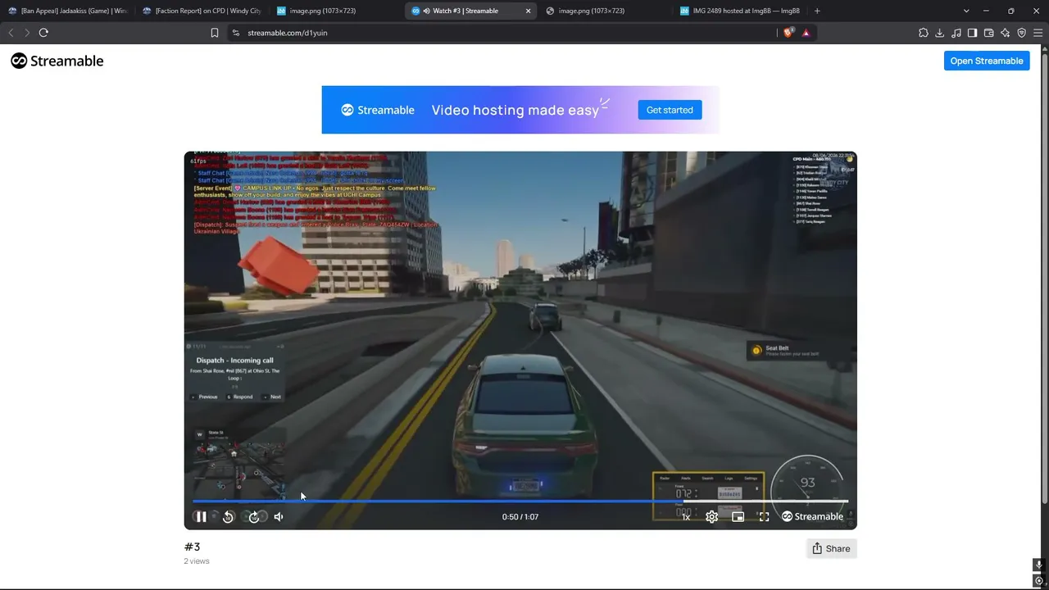Click the Streamable banner logo
This screenshot has width=1049, height=590.
click(x=378, y=110)
